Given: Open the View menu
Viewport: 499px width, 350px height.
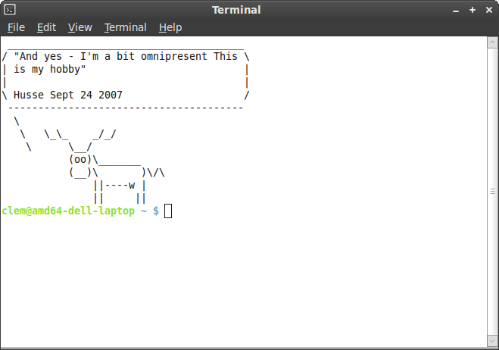Looking at the screenshot, I should 80,27.
